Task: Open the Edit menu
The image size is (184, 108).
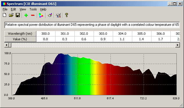Action: 13,9
